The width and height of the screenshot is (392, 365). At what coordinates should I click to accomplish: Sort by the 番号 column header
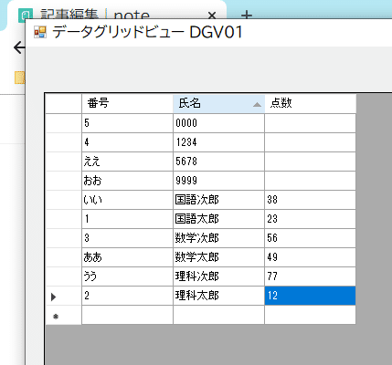coord(127,103)
